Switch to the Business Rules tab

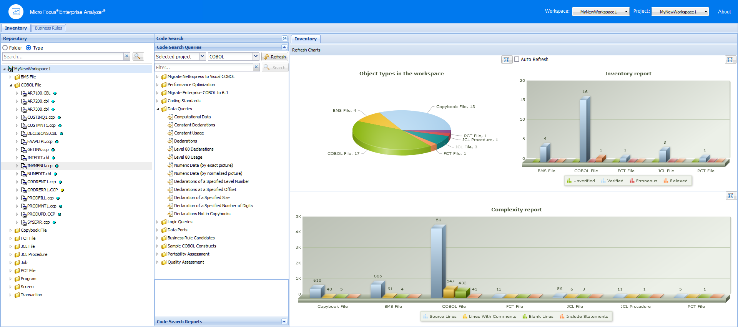click(x=48, y=28)
